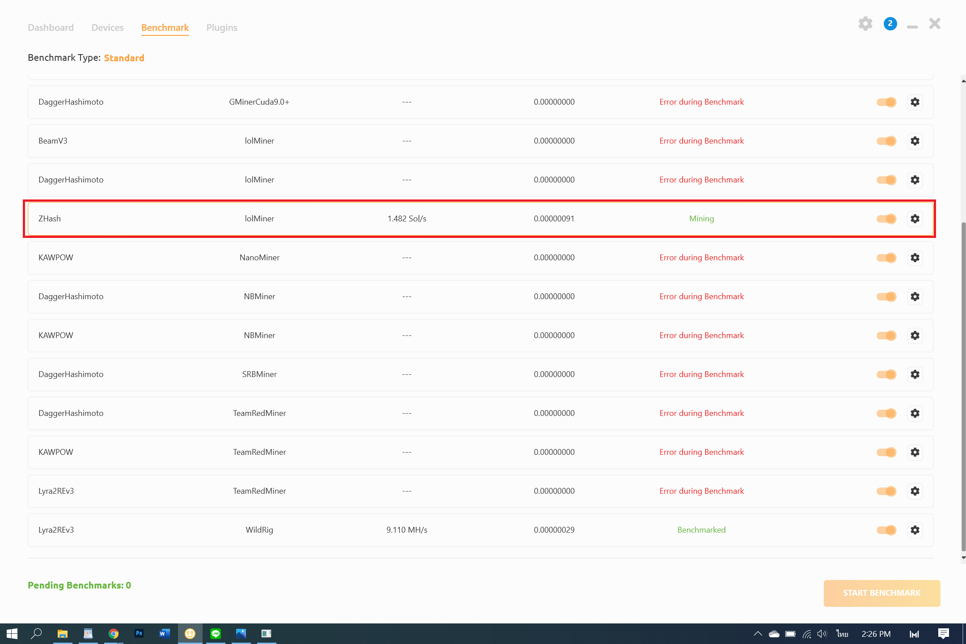The width and height of the screenshot is (966, 644).
Task: Open settings gear for DaggerHashimoto NBMiner
Action: click(x=915, y=297)
